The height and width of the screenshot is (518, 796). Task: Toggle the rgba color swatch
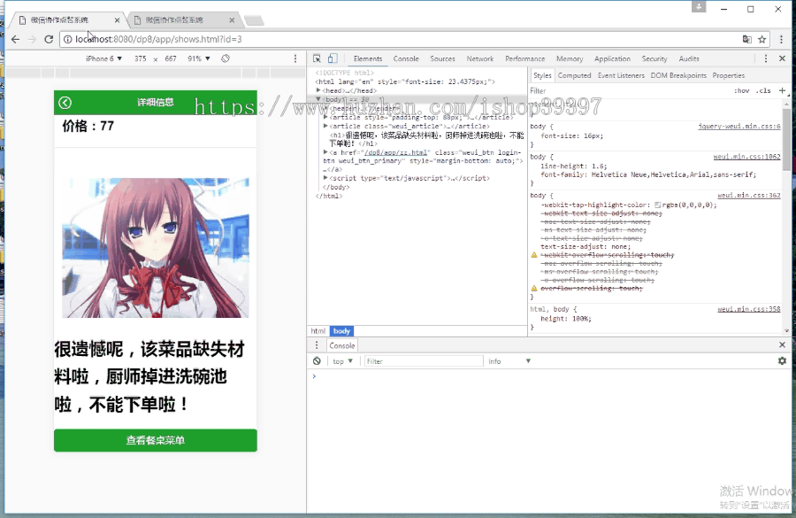pyautogui.click(x=657, y=205)
